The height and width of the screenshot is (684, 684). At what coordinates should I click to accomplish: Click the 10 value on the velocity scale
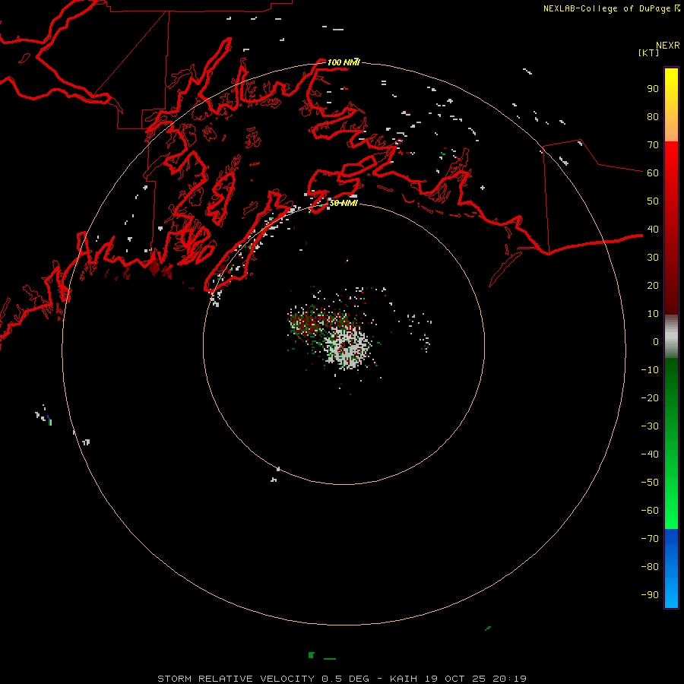[653, 314]
